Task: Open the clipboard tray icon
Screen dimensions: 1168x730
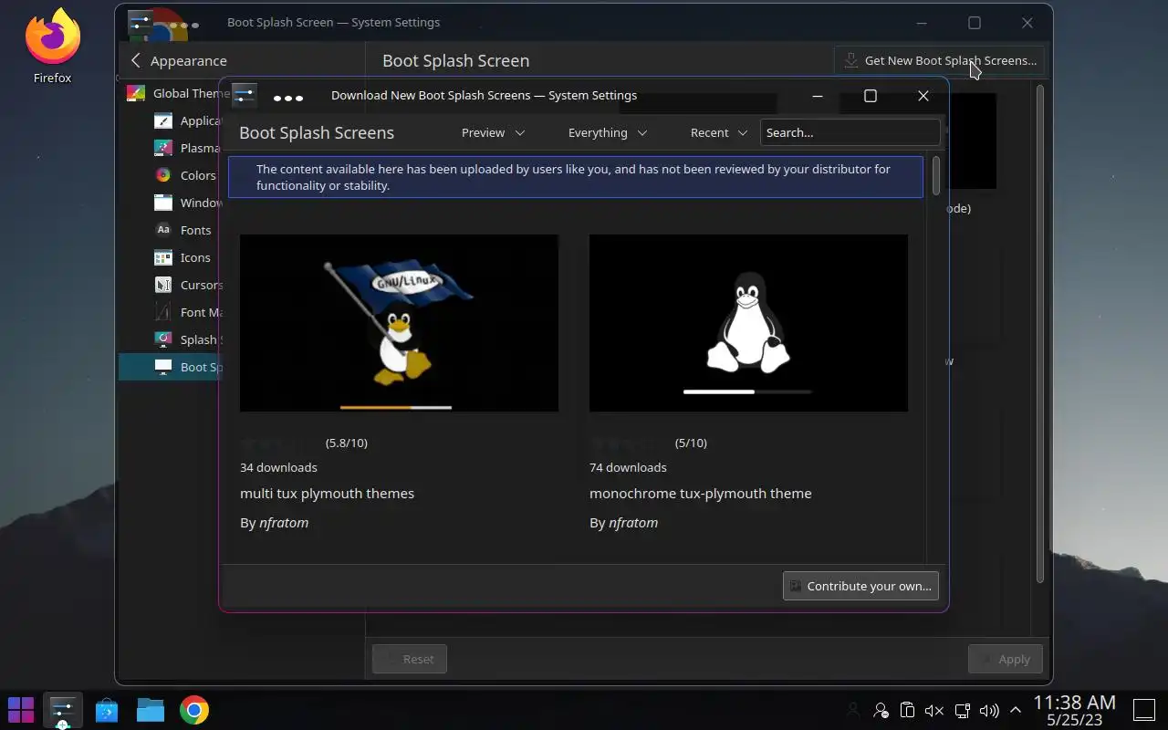Action: click(907, 710)
